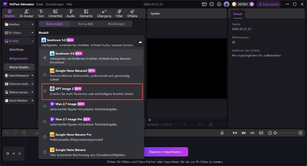Open the Übergang transitions tool
This screenshot has width=307, height=166.
pyautogui.click(x=104, y=13)
